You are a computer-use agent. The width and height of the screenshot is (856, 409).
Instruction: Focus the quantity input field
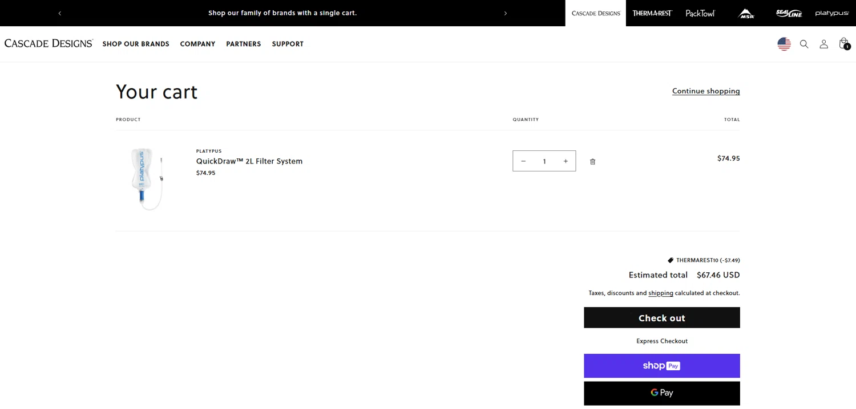(x=544, y=161)
